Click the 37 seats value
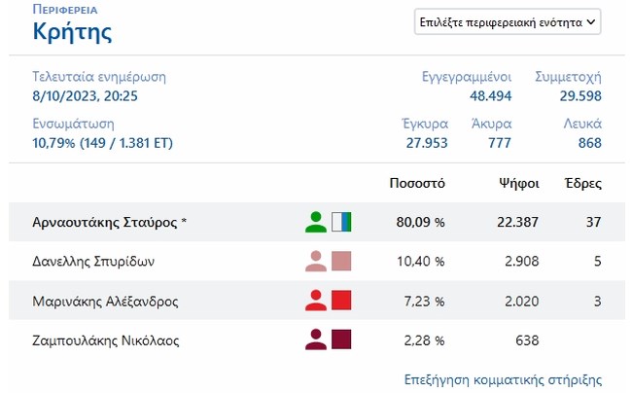This screenshot has height=393, width=632. [593, 222]
